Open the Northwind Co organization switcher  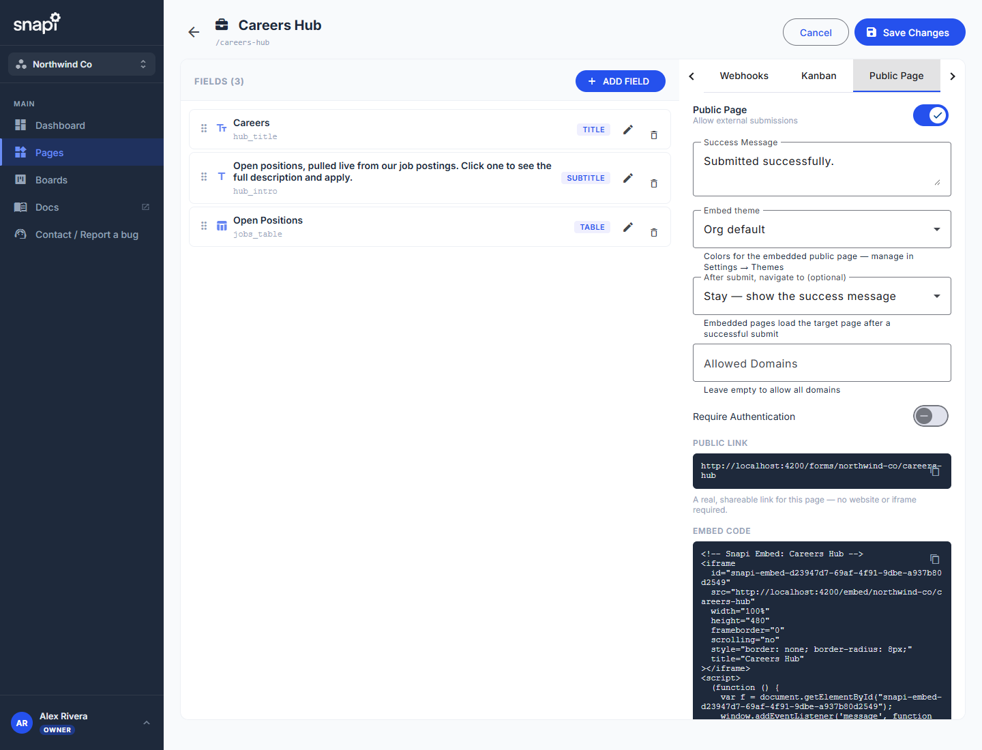[x=82, y=64]
